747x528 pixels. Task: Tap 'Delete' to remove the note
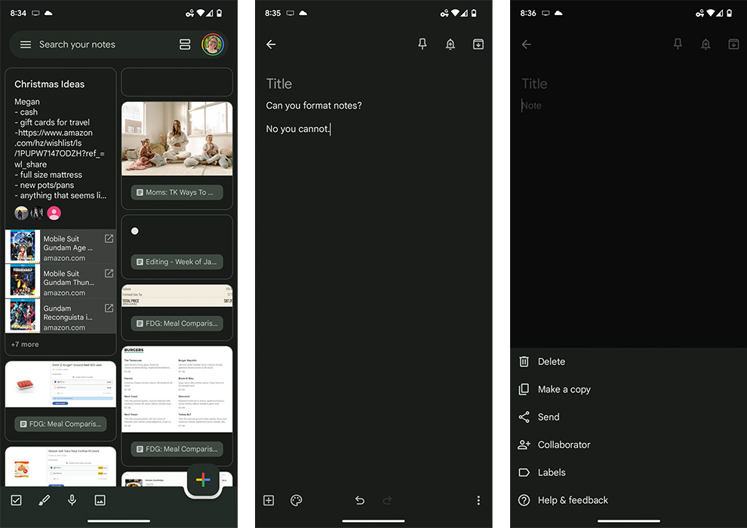point(549,361)
